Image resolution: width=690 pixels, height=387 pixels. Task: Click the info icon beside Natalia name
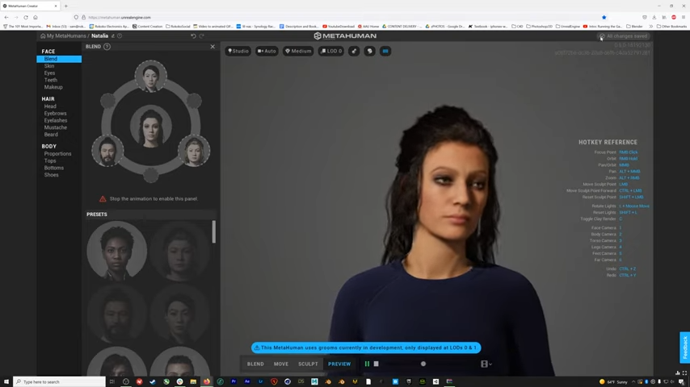[x=120, y=36]
